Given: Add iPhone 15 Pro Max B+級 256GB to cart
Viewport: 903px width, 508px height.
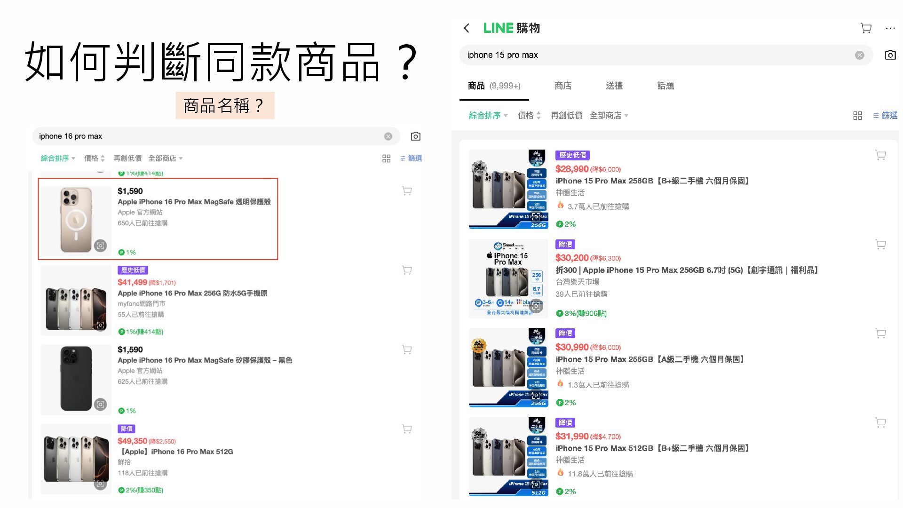Looking at the screenshot, I should [880, 155].
